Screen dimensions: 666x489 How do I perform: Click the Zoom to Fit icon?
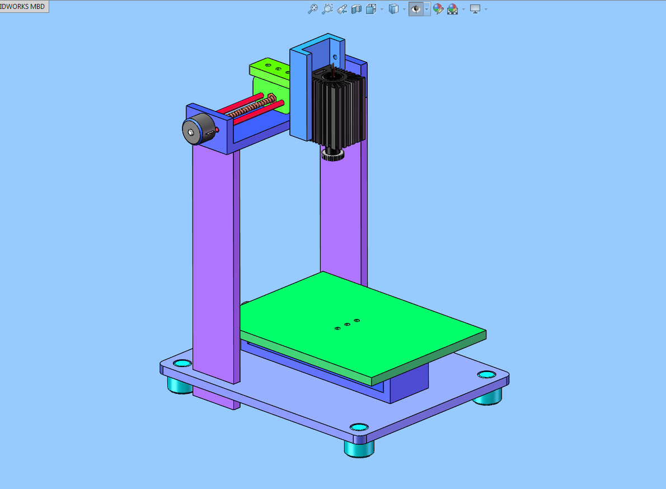pos(313,9)
